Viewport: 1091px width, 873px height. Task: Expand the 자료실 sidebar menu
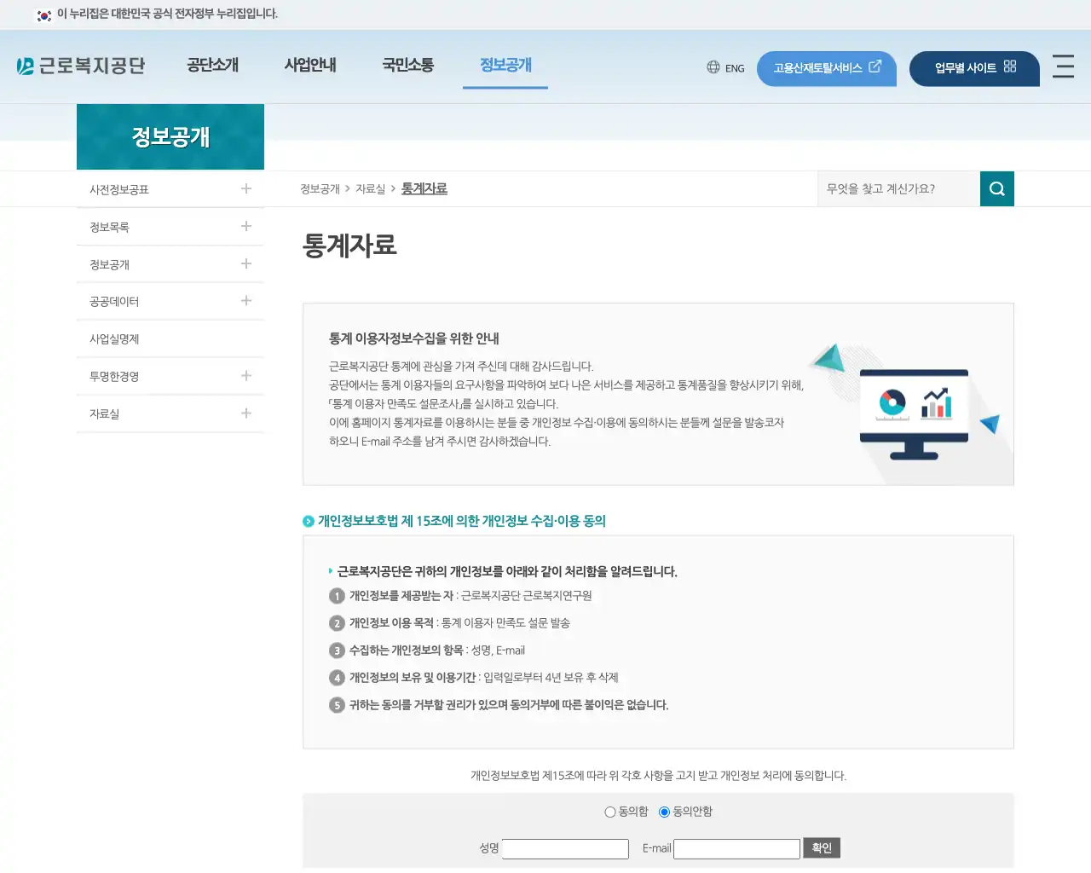point(245,413)
